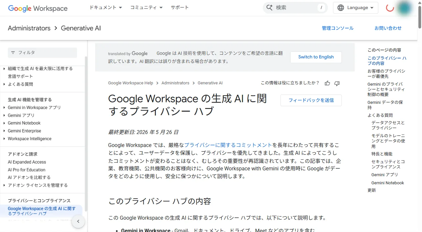Screen dimensions: 422x232
Task: Jump to Gemini のプライバシーとセキュリティ制御の概要
Action: click(386, 89)
